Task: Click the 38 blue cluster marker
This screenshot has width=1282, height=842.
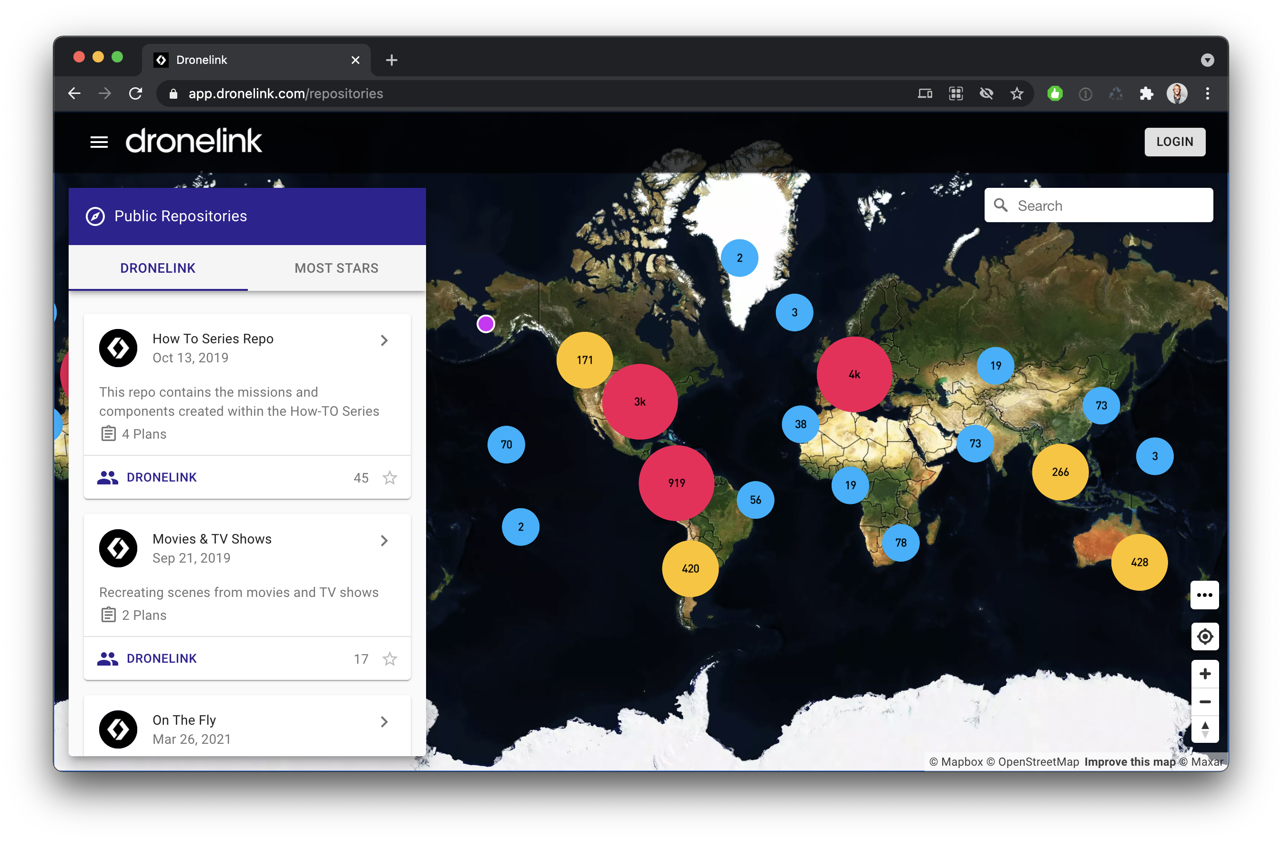Action: pyautogui.click(x=801, y=424)
